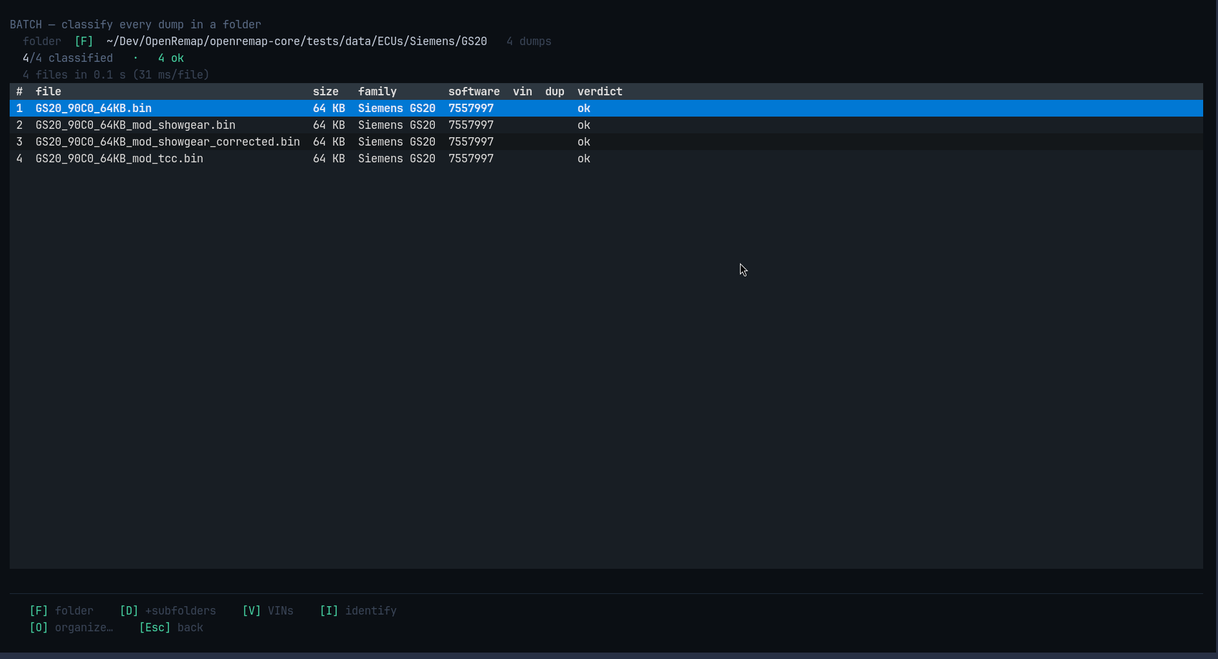Click the 'vin' column header

coord(523,91)
